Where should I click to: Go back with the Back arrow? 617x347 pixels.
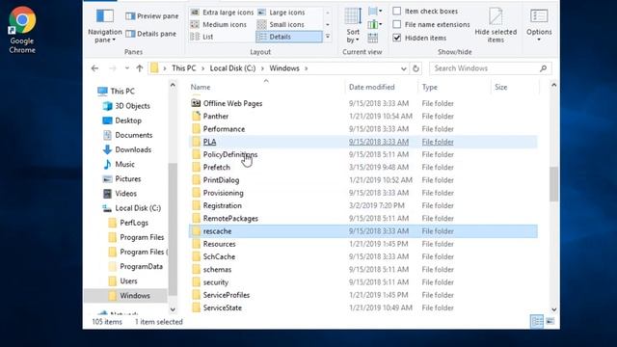pos(94,68)
